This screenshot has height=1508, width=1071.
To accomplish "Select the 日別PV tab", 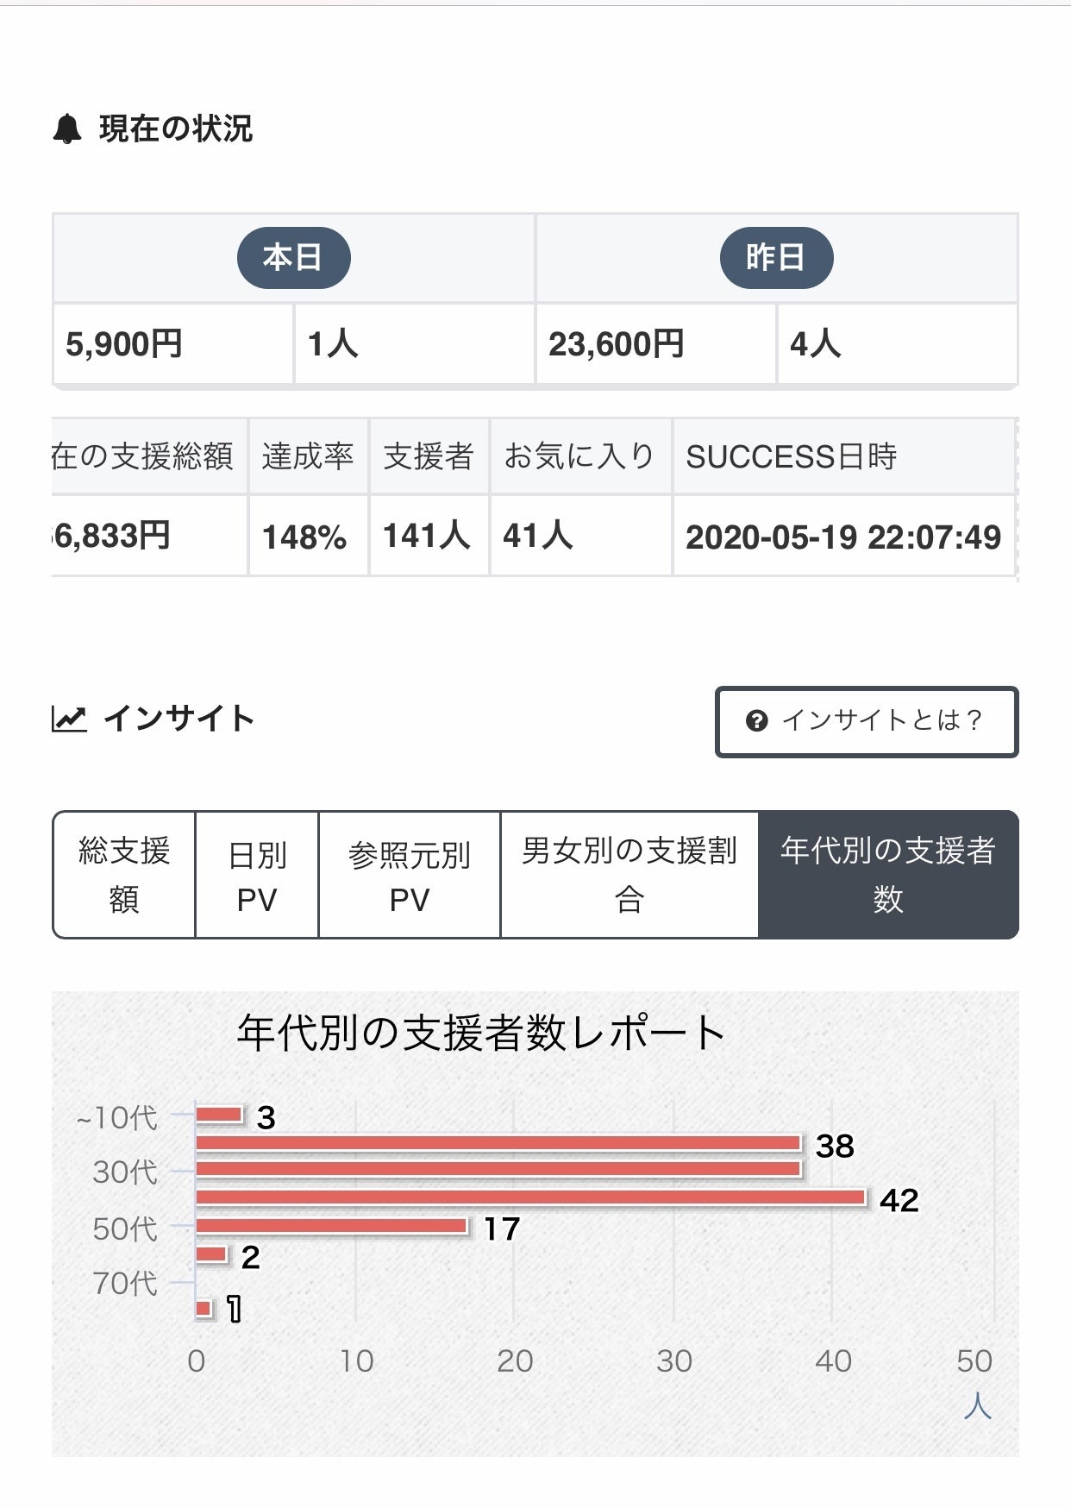I will (257, 875).
